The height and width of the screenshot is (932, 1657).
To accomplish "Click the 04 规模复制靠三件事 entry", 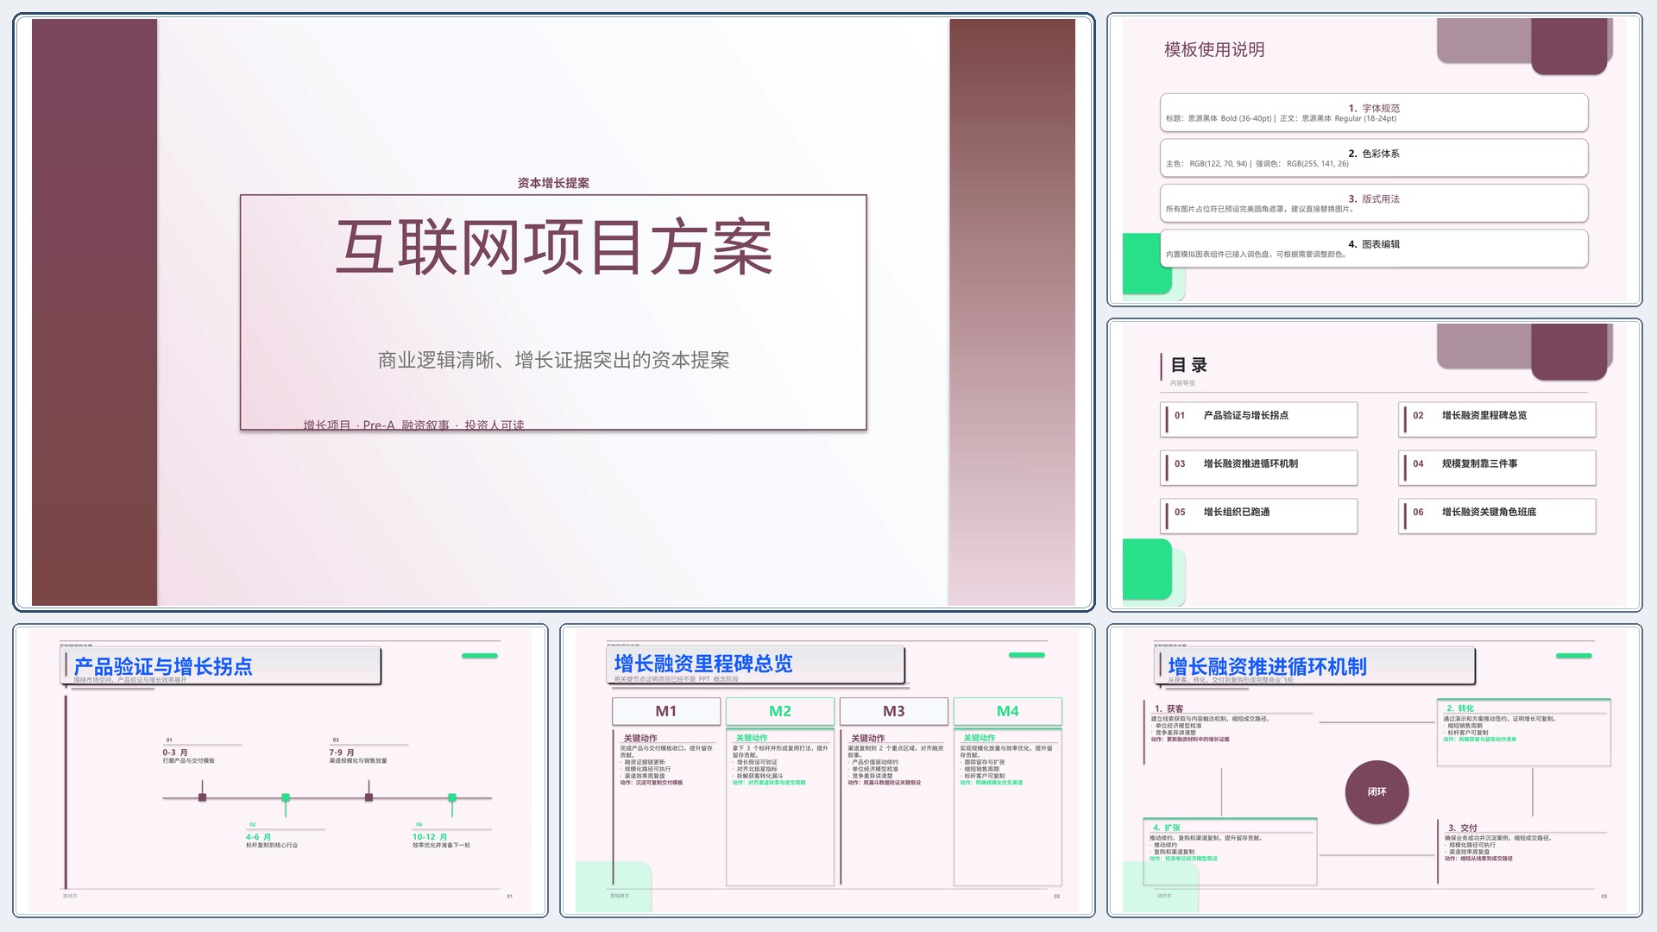I will (x=1497, y=468).
